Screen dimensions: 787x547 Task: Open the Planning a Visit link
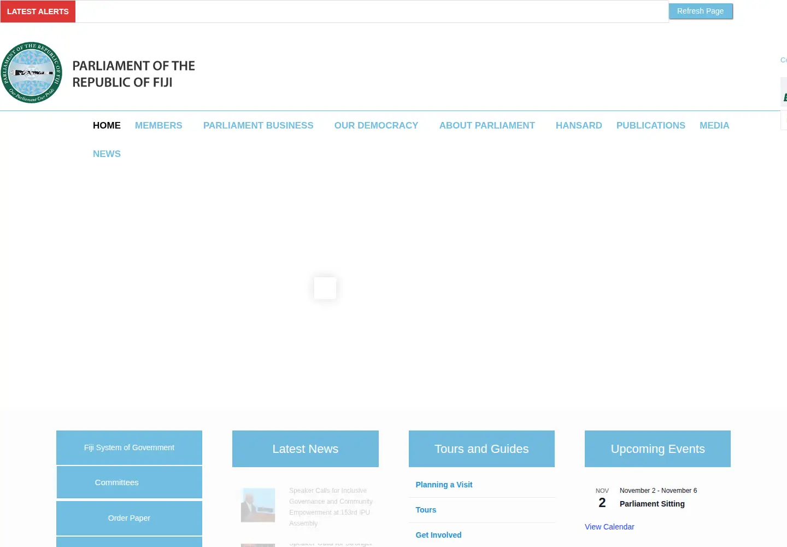(x=444, y=485)
